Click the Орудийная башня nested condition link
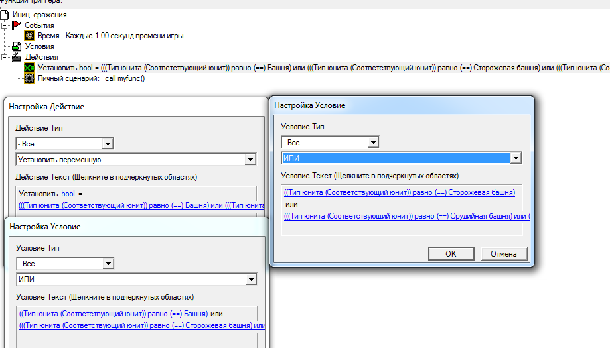Screen dimensions: 610x348 406,216
